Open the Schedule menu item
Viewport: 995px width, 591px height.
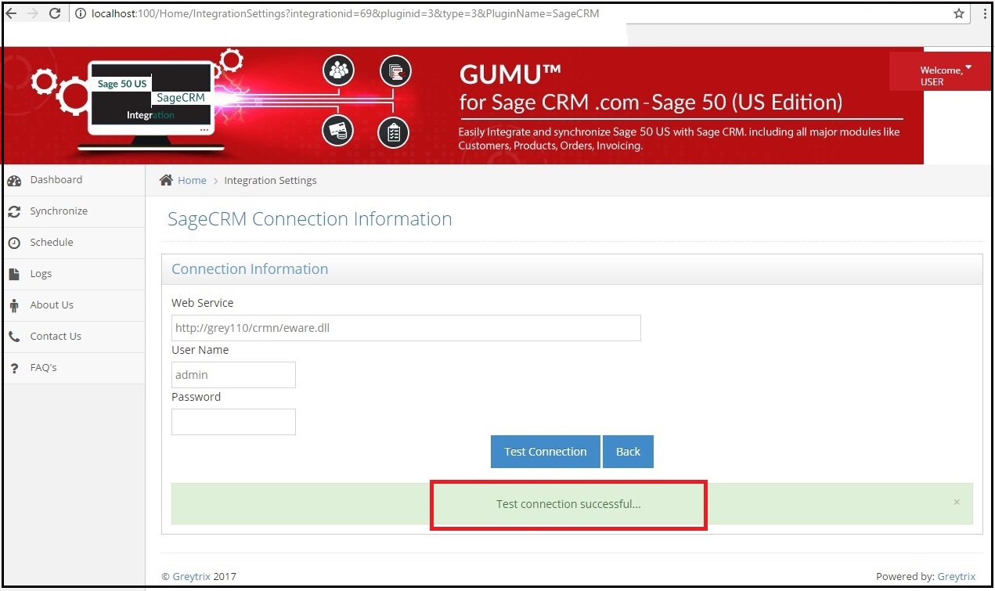(74, 243)
